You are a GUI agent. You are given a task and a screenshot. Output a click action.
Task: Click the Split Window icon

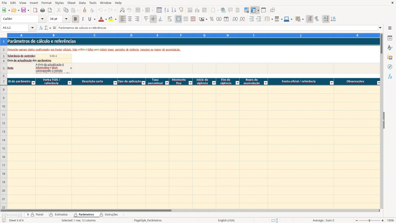pos(263,10)
